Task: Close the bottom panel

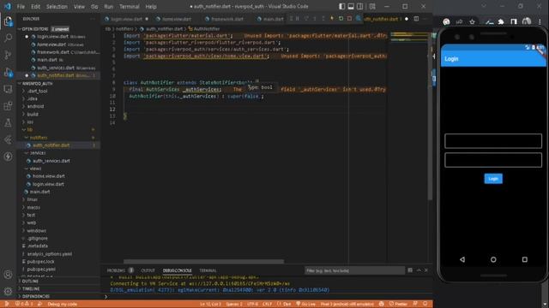Action: (x=426, y=270)
